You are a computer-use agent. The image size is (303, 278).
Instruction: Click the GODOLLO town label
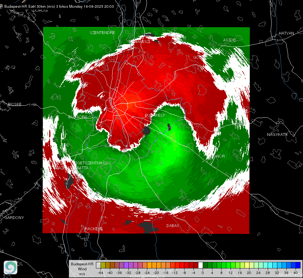tap(203, 57)
